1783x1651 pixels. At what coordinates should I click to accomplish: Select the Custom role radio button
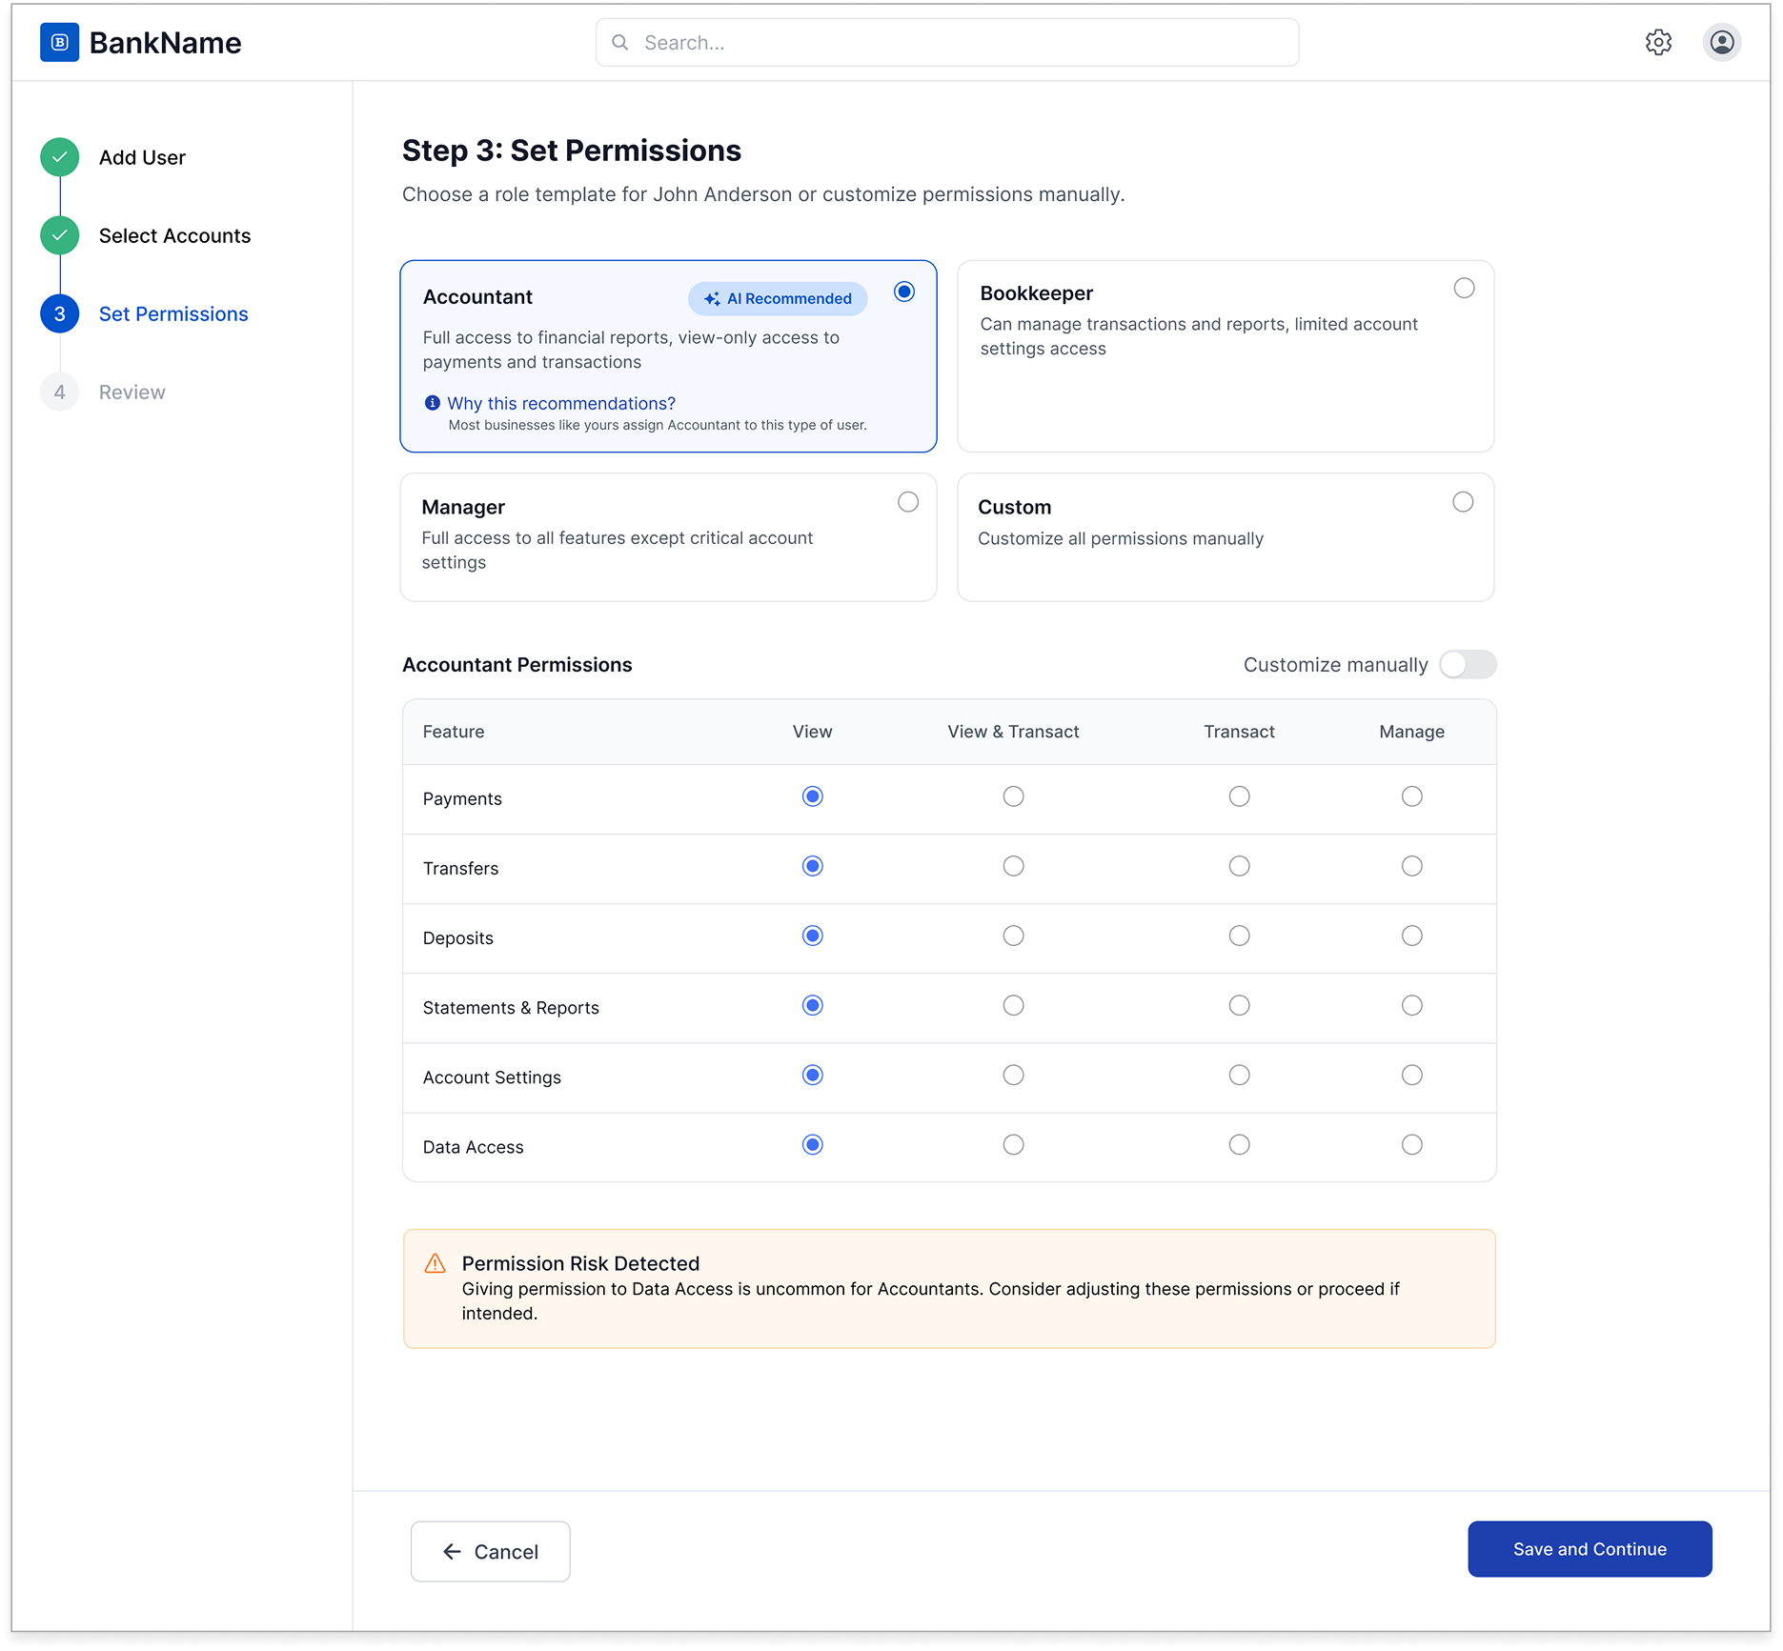coord(1463,502)
